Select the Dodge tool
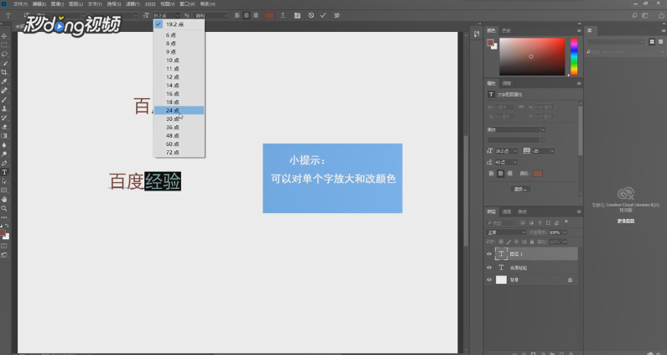The width and height of the screenshot is (667, 355). 4,154
